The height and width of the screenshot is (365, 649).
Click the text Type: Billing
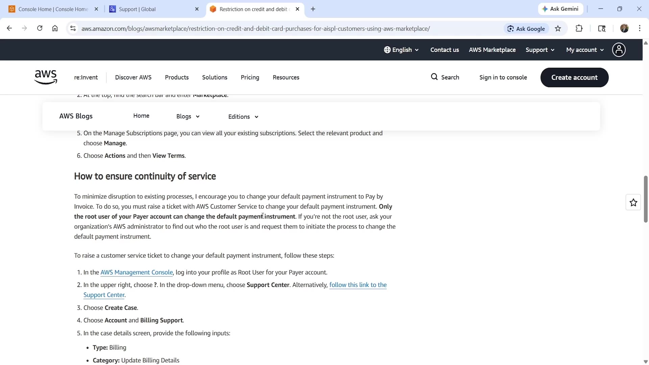pos(110,347)
